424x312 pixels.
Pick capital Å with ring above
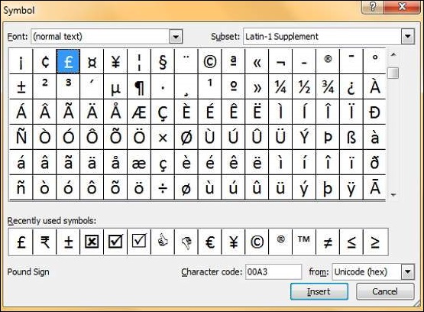[x=115, y=112]
